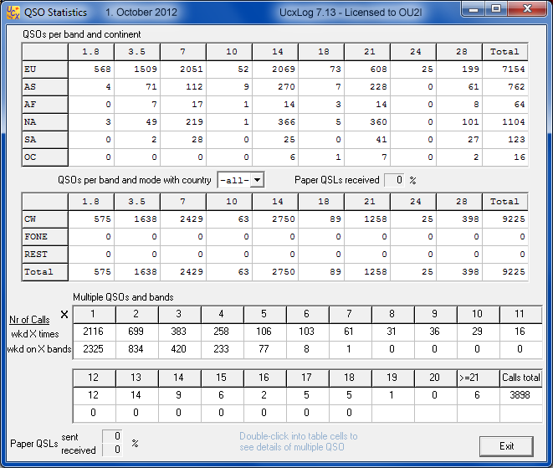
Task: Click the Paper QSLs sent field at bottom
Action: point(112,436)
